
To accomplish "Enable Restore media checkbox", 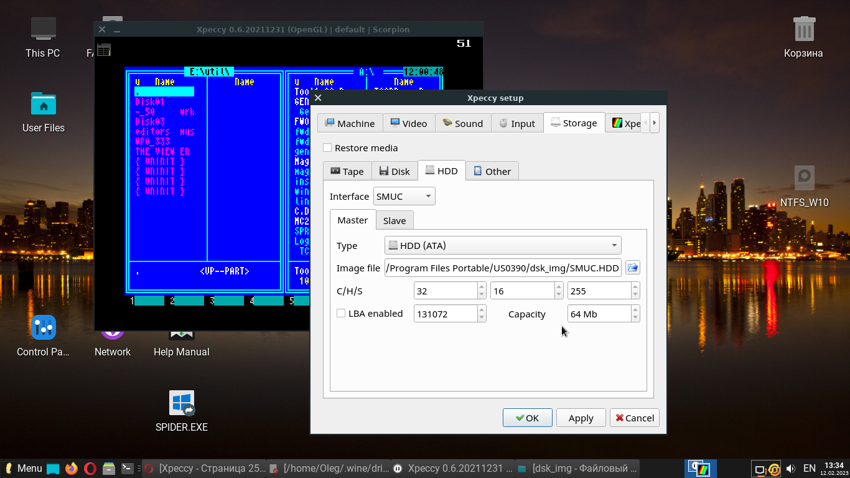I will pos(327,148).
